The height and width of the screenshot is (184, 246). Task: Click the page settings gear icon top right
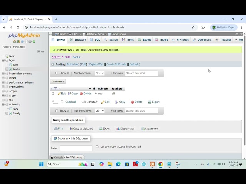(237, 34)
